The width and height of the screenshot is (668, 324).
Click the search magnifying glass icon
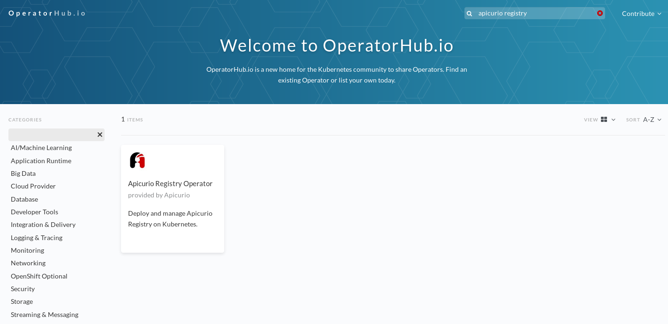[469, 13]
